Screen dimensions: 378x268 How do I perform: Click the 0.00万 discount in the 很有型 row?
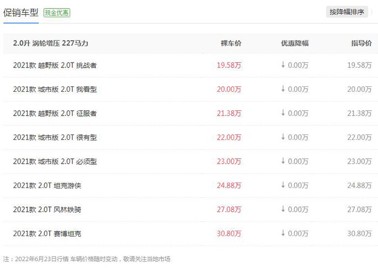click(295, 137)
